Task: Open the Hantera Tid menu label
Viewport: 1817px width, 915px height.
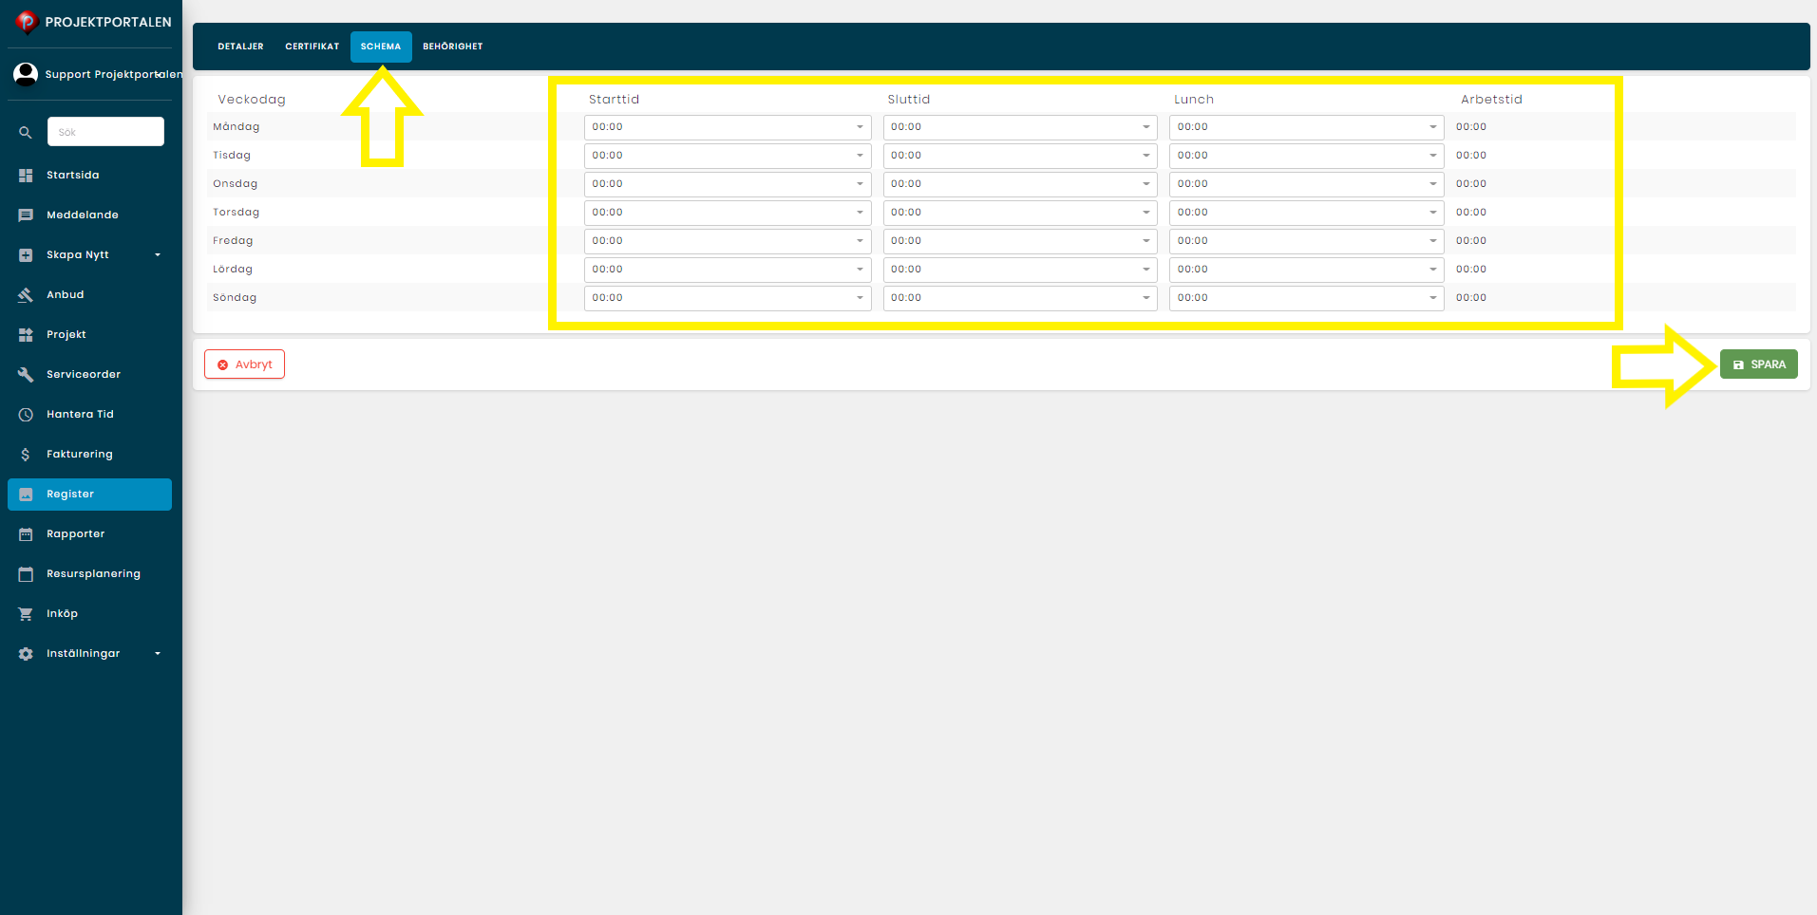Action: click(x=80, y=415)
